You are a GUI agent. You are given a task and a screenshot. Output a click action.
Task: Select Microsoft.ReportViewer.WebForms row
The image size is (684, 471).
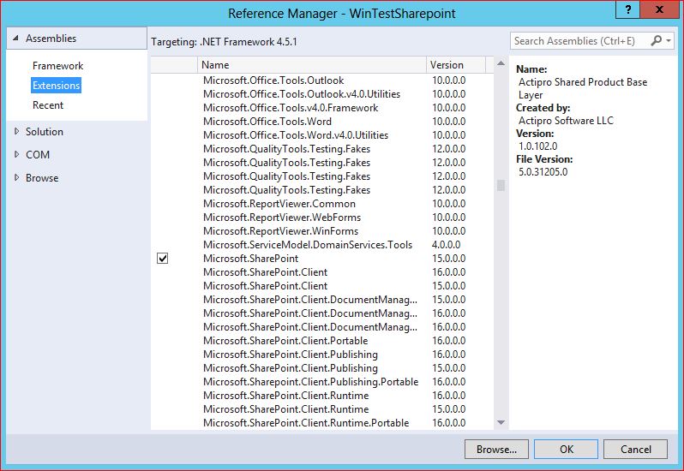pos(322,218)
